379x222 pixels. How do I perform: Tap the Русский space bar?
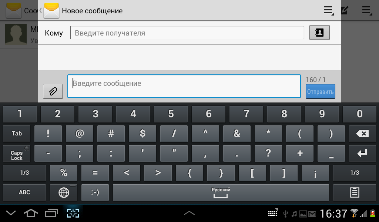221,192
